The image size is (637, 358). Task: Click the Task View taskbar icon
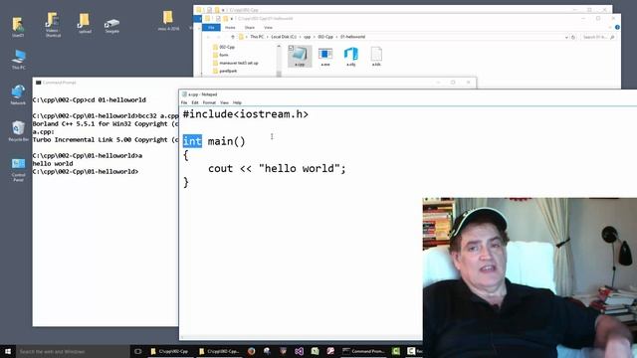138,351
